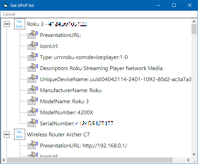Select the Wireless Router Archer C7 tree item
The height and width of the screenshot is (164, 198).
(x=58, y=135)
